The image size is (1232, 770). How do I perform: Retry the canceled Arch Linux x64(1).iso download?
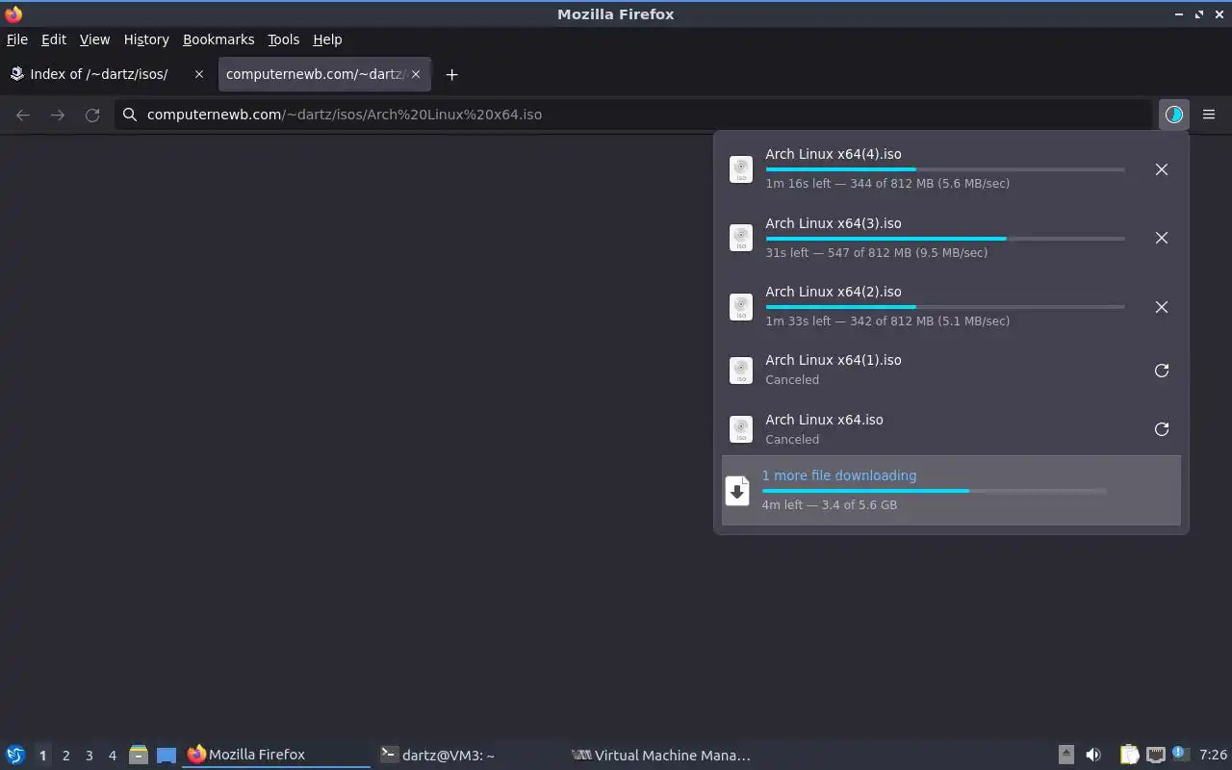click(x=1162, y=371)
